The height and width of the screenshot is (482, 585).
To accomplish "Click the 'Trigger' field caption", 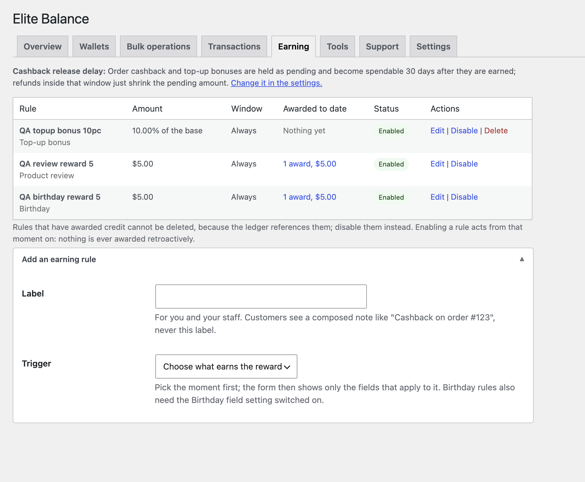I will [36, 363].
